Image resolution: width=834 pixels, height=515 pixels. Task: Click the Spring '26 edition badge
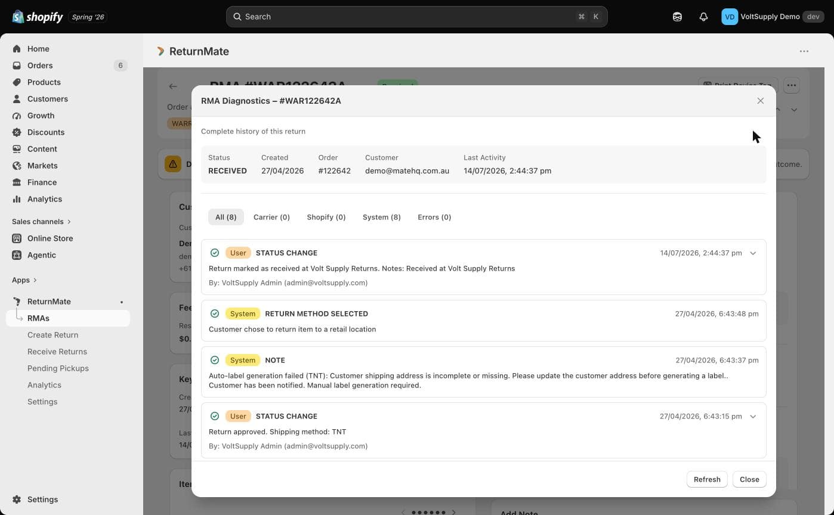click(x=88, y=17)
